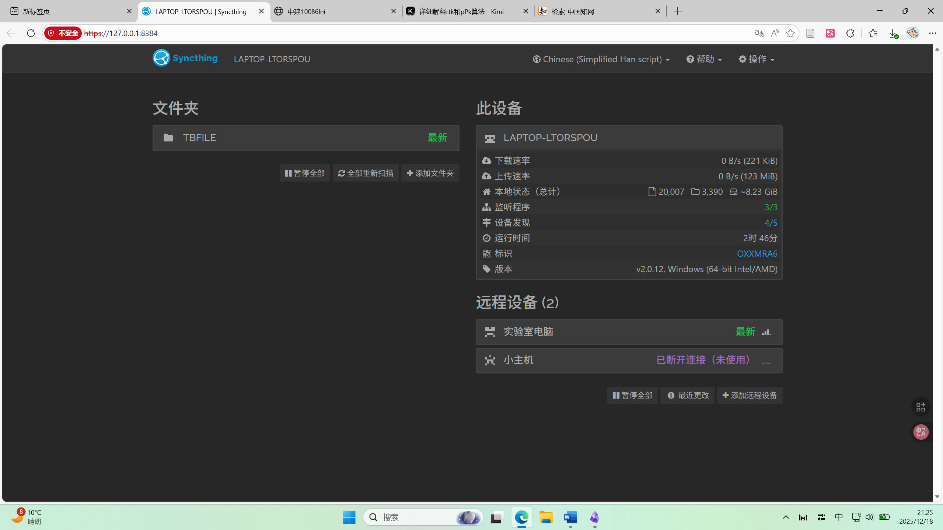
Task: Click the translate page icon in address bar
Action: pyautogui.click(x=759, y=33)
